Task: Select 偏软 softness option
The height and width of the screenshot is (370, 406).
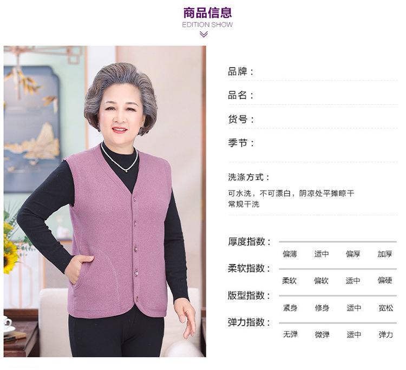Action: tap(321, 281)
